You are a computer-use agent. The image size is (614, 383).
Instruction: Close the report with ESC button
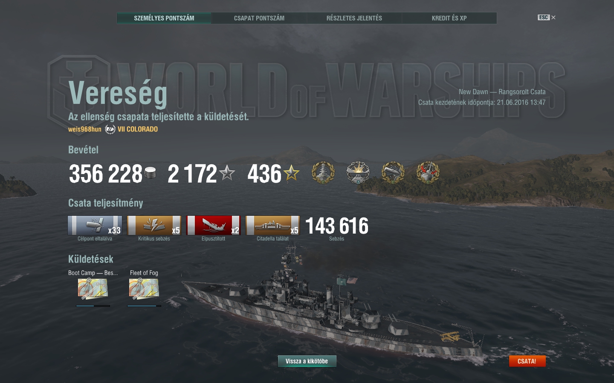[547, 17]
